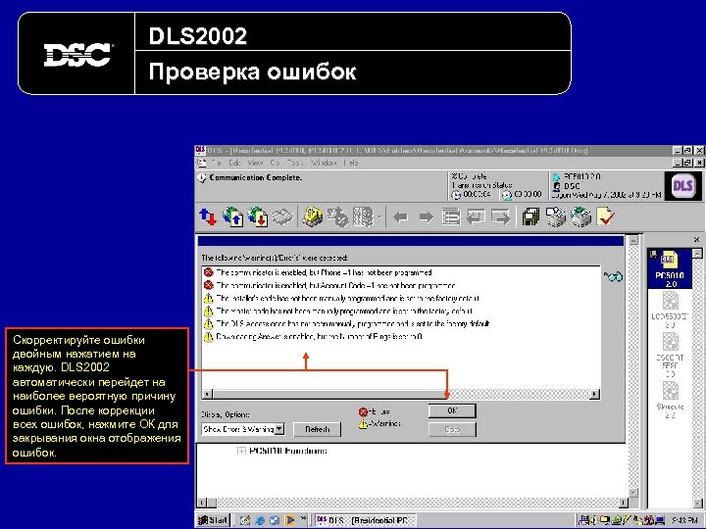The width and height of the screenshot is (706, 529).
Task: Open the Window menu
Action: [323, 163]
